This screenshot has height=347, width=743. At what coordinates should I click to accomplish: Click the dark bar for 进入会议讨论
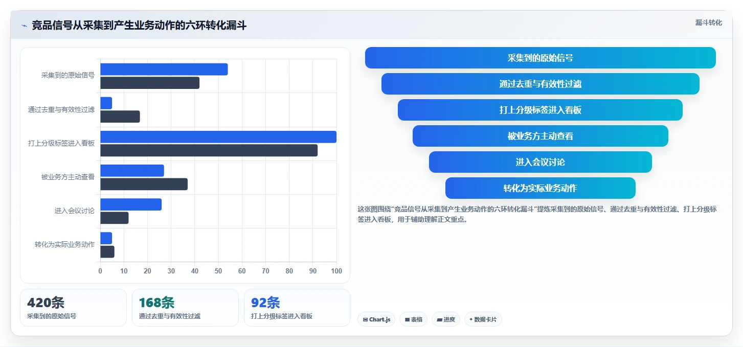pyautogui.click(x=114, y=218)
